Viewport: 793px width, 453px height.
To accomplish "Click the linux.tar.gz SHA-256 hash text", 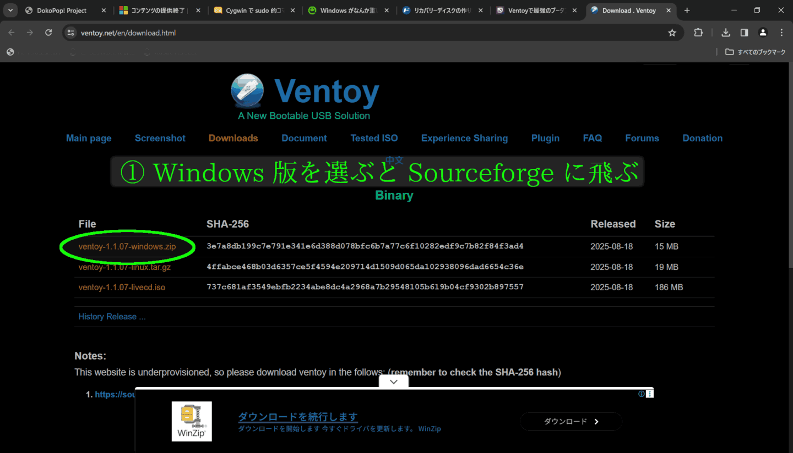I will (365, 267).
